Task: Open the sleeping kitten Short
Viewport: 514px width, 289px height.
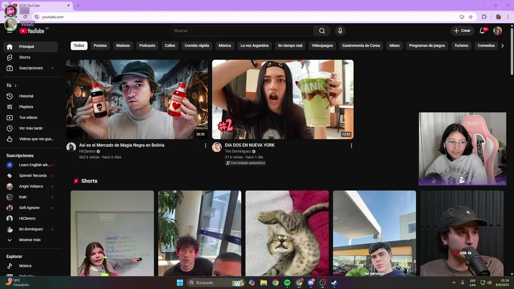Action: 287,233
